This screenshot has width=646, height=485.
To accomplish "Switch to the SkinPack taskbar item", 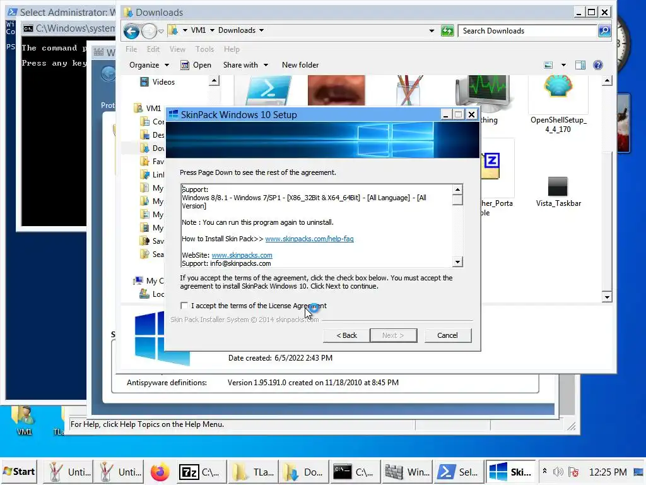I will click(510, 472).
